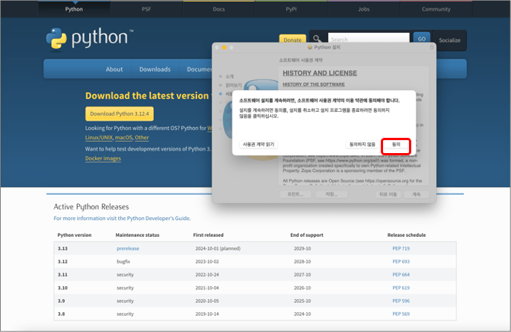Click the HISTORY OF THE SOFTWARE subheading
This screenshot has height=332, width=511.
pos(314,85)
